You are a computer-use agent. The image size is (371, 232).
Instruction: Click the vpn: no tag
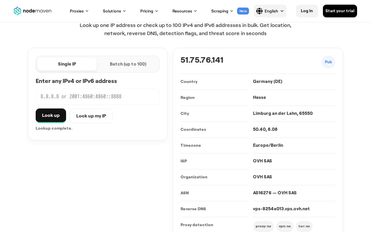pos(285,226)
